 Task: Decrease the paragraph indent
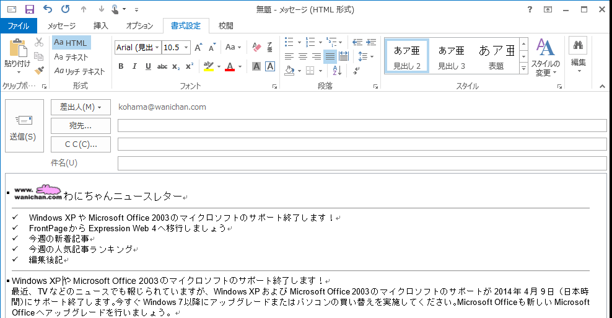point(357,42)
